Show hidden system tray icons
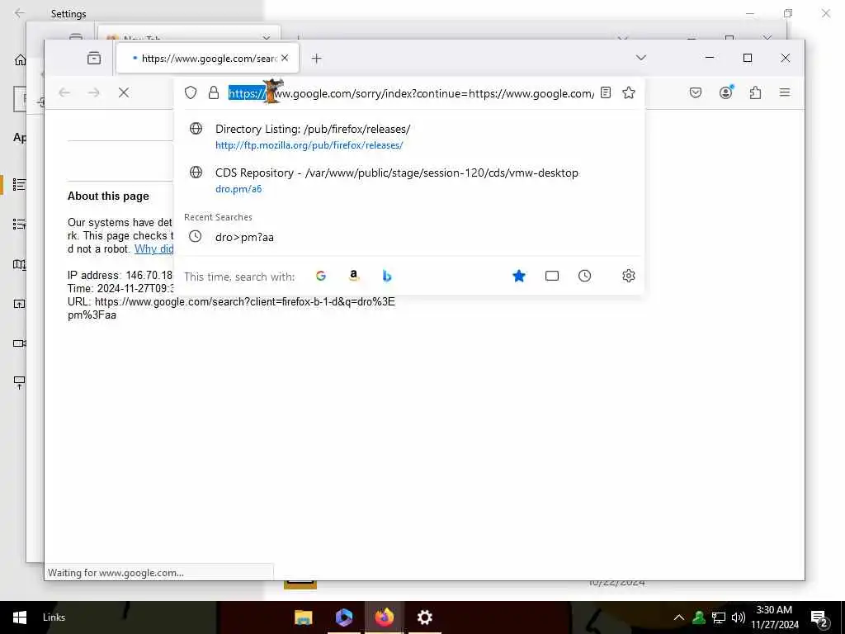This screenshot has width=845, height=634. 679,617
